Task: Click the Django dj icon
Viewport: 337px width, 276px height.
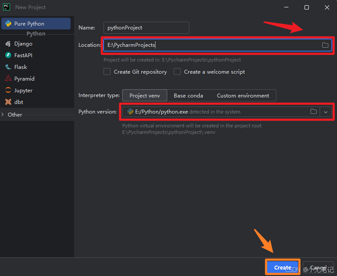Action: (x=8, y=44)
